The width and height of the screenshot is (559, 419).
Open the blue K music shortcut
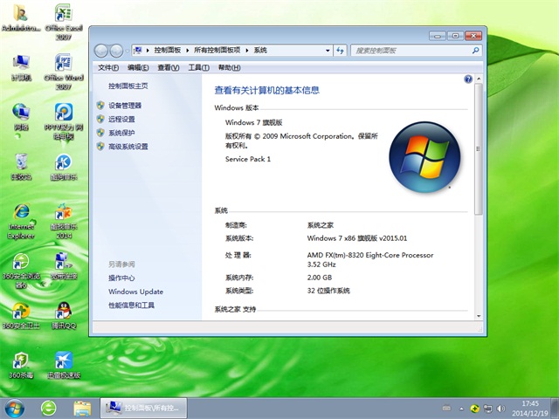[x=64, y=167]
